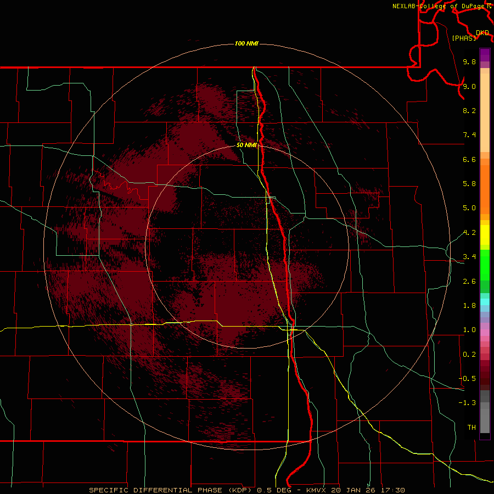The height and width of the screenshot is (494, 494).
Task: Click the 1.0 value on the color scale
Action: pos(469,330)
